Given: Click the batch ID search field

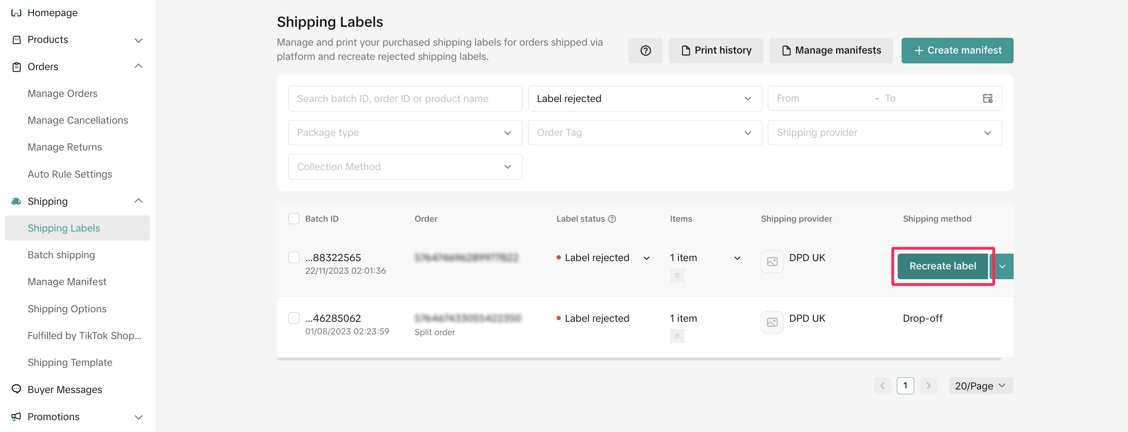Looking at the screenshot, I should point(405,99).
